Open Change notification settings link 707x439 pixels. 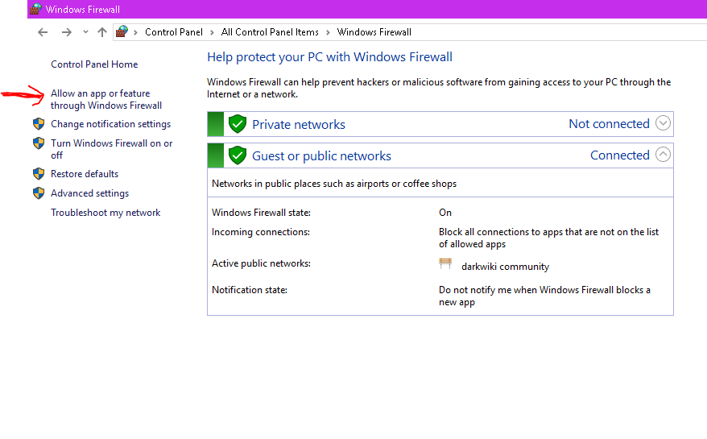(110, 123)
